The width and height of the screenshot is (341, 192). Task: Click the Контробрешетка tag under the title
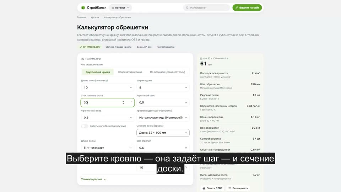pos(166,47)
